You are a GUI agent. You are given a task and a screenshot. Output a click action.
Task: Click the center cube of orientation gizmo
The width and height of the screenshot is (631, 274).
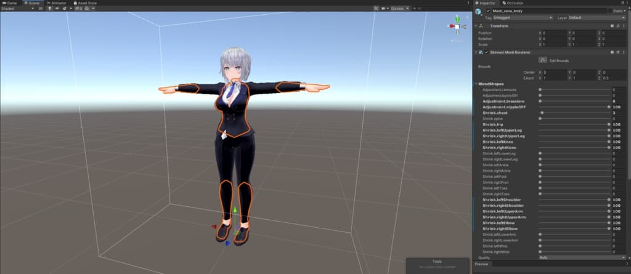457,26
